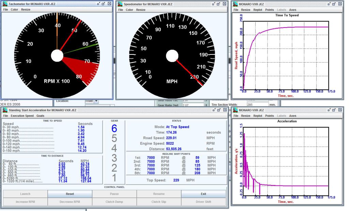Click the Road Speed value 229.01

pyautogui.click(x=171, y=138)
